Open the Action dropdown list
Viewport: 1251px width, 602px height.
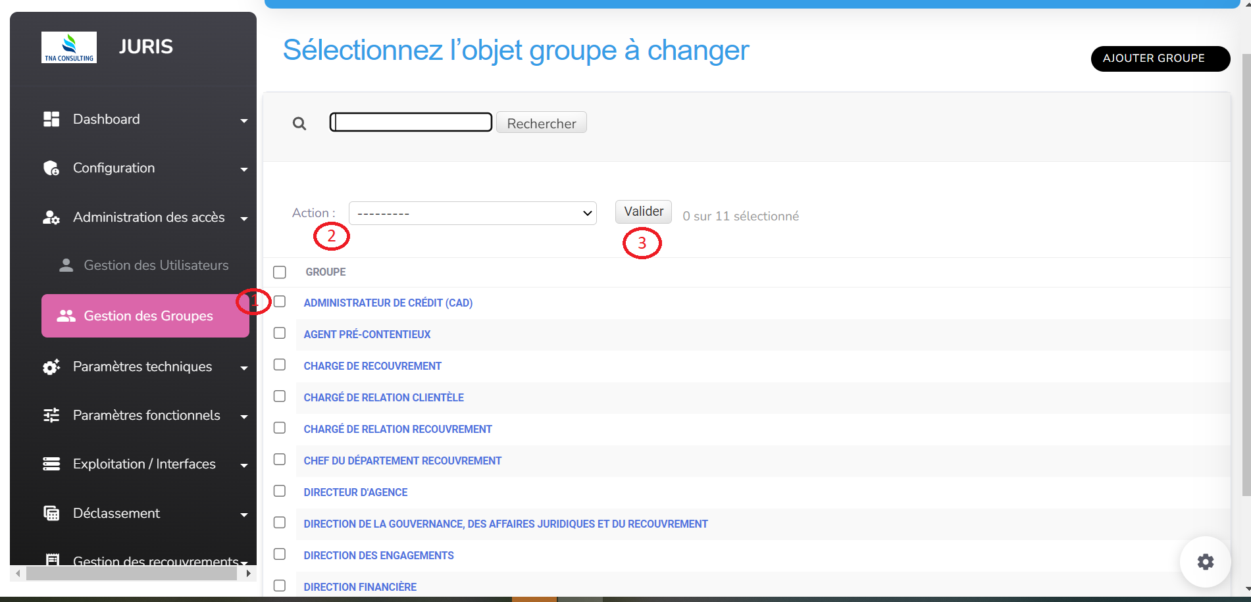click(472, 213)
